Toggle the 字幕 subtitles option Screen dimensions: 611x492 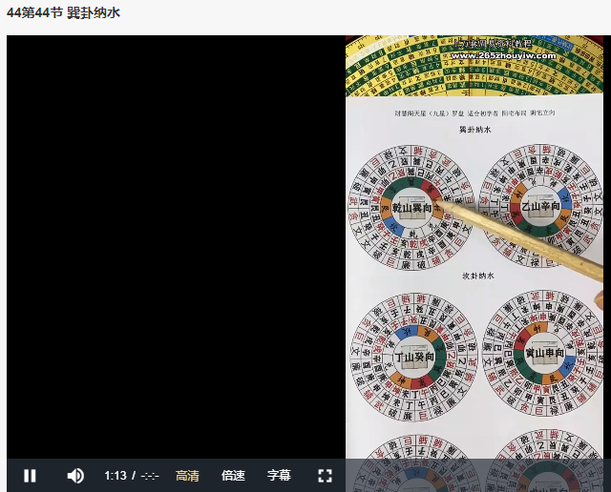(279, 475)
